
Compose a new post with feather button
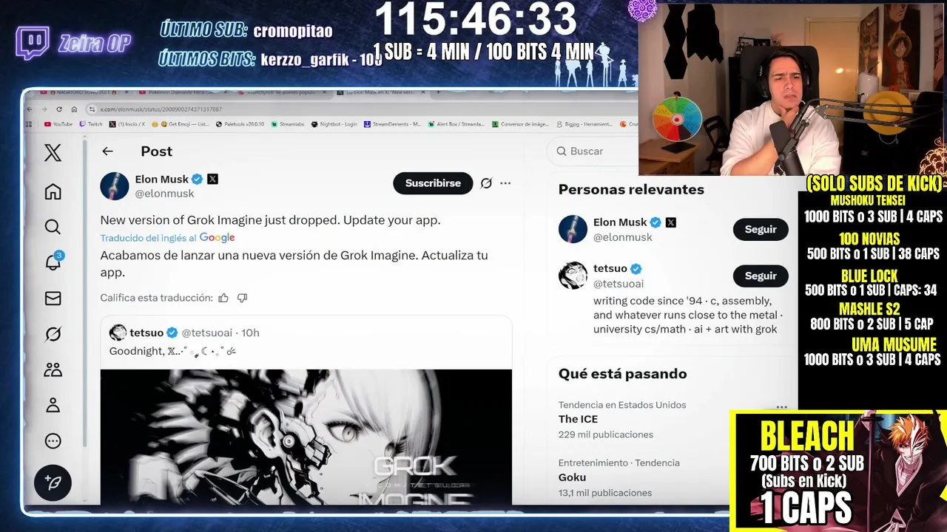tap(53, 482)
